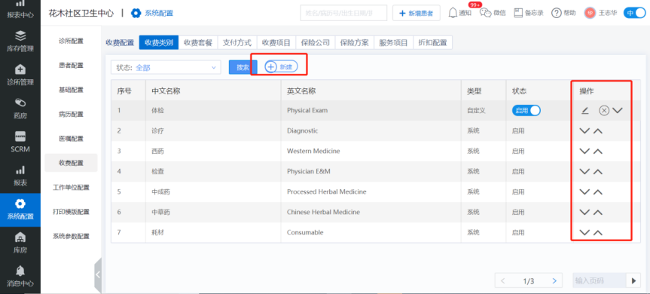
Task: Open 患者配置 menu item
Action: 72,65
